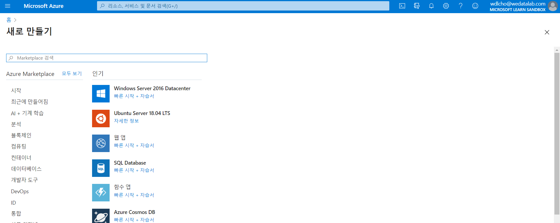Image resolution: width=560 pixels, height=223 pixels.
Task: Select the 컨테이너 category
Action: 21,158
